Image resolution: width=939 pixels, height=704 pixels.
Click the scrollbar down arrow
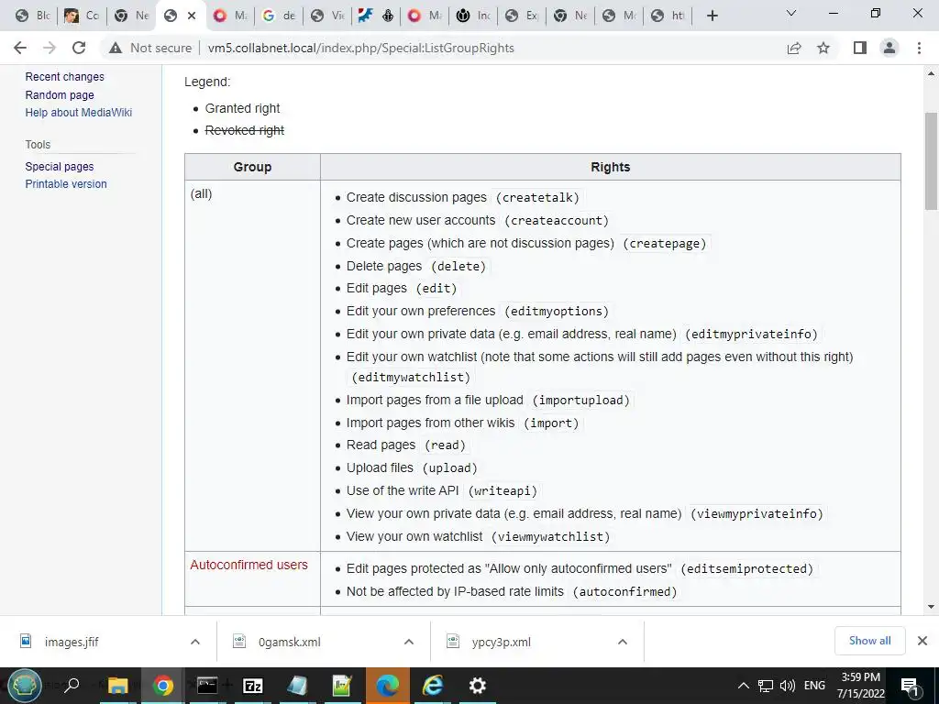click(x=931, y=607)
